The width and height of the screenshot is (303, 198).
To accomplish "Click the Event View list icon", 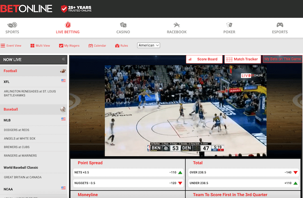I will click(2, 45).
